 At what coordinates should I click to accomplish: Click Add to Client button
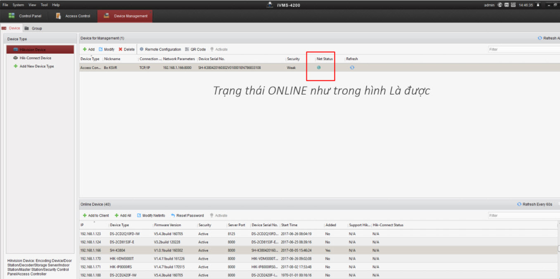point(96,215)
